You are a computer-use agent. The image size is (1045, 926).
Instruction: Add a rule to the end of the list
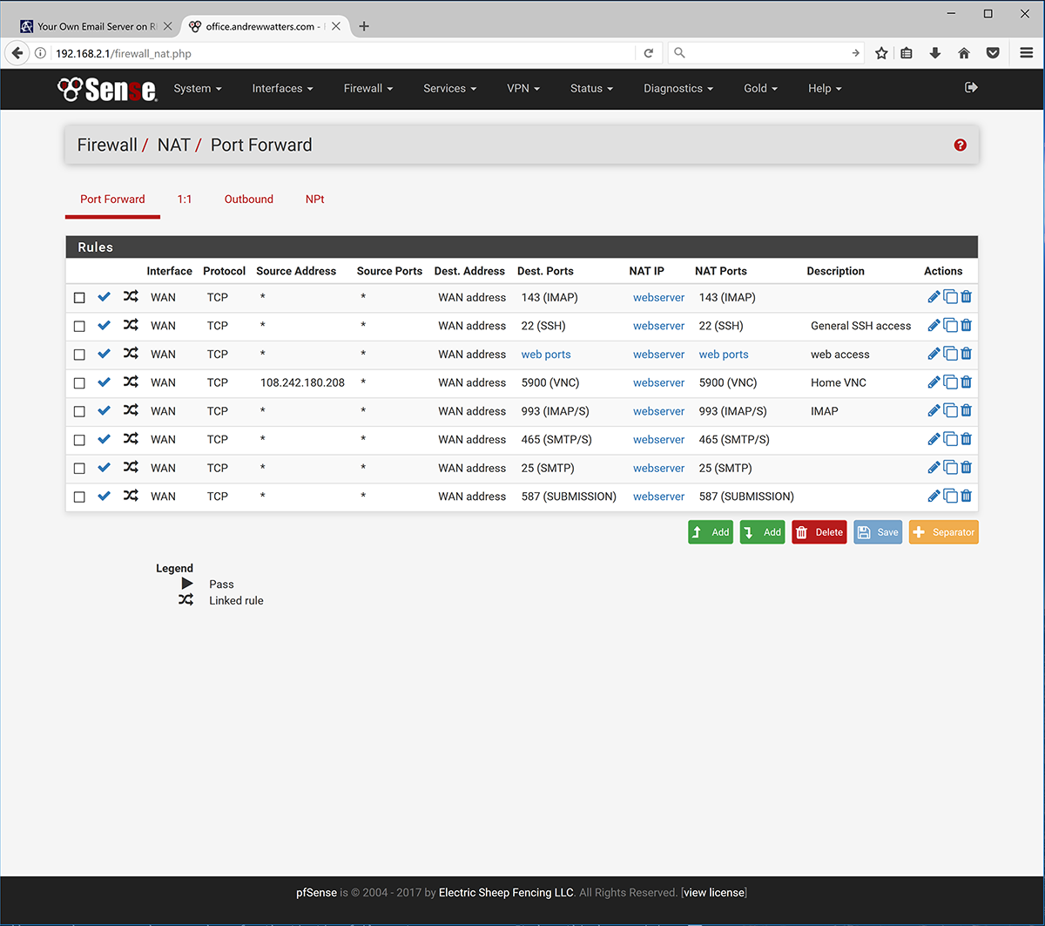tap(762, 532)
